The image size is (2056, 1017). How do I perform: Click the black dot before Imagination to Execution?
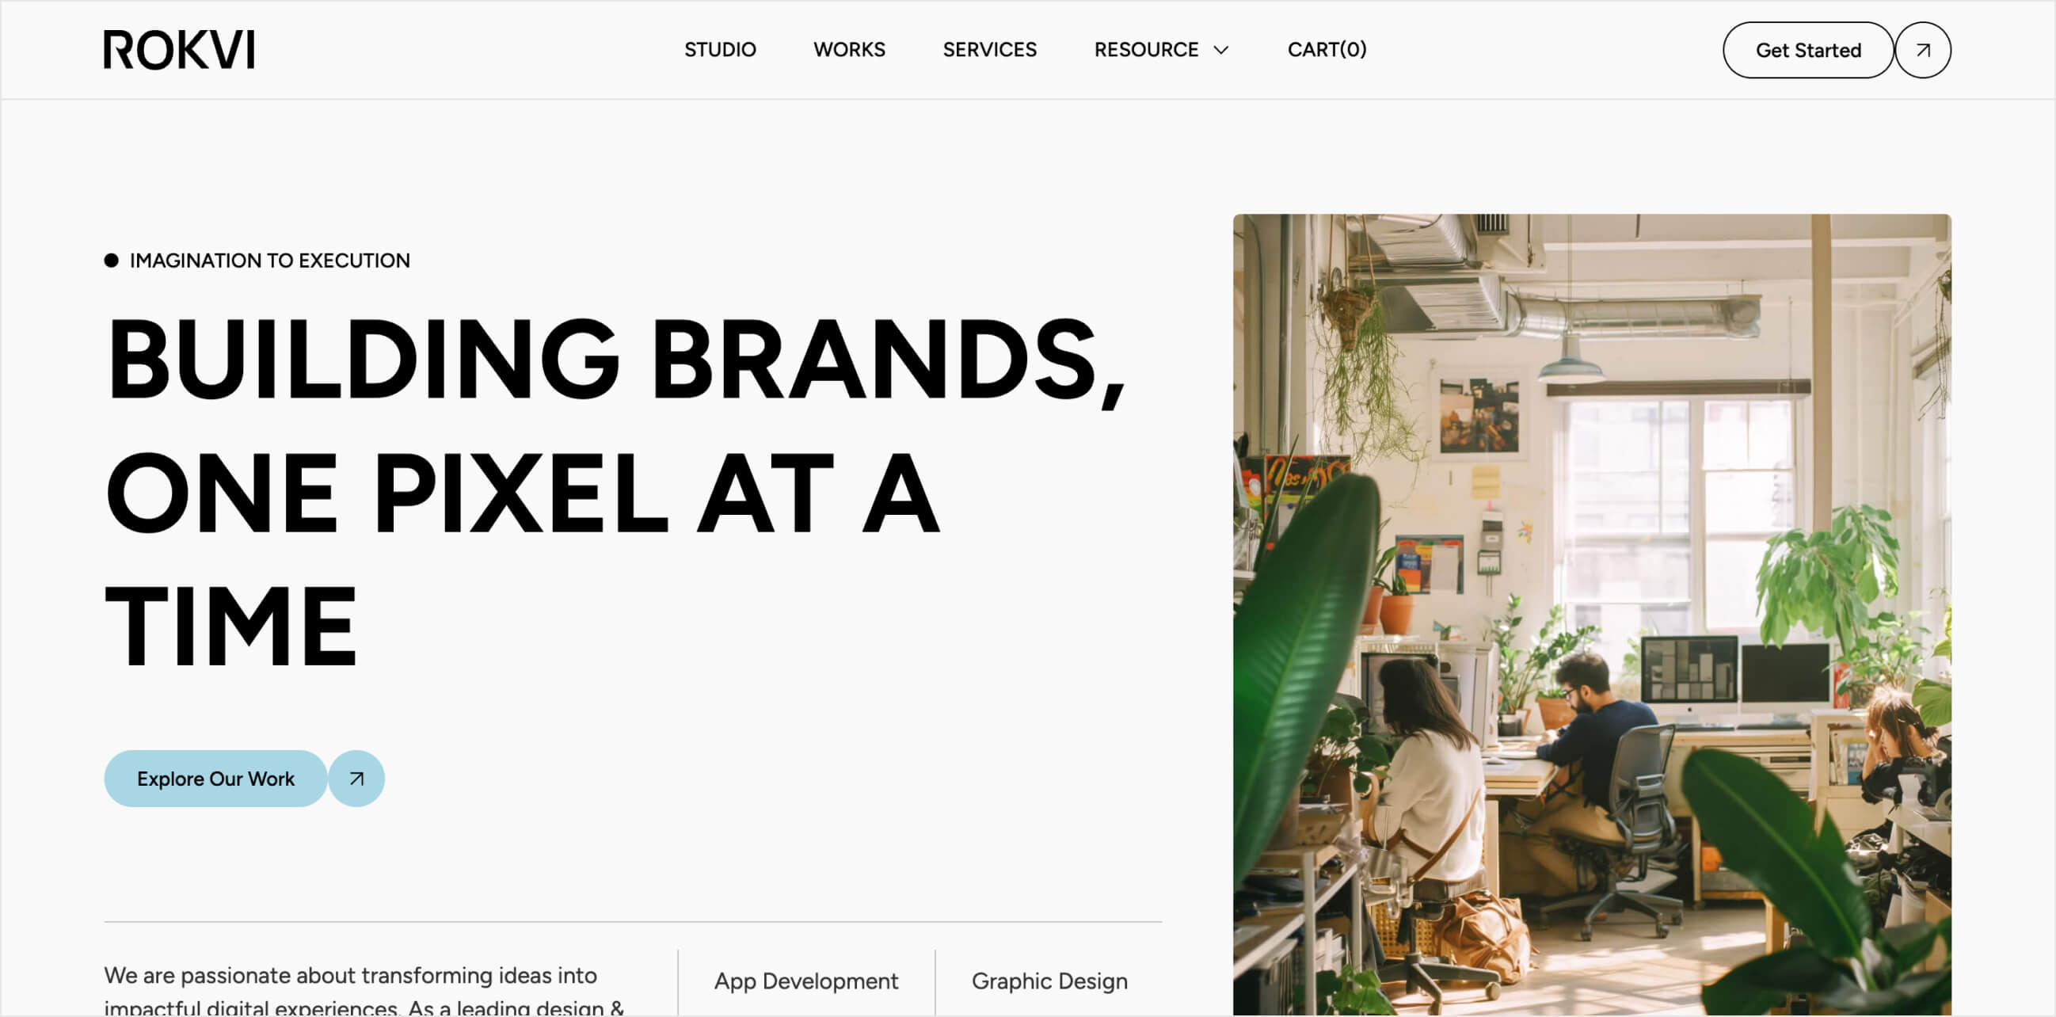(x=111, y=261)
